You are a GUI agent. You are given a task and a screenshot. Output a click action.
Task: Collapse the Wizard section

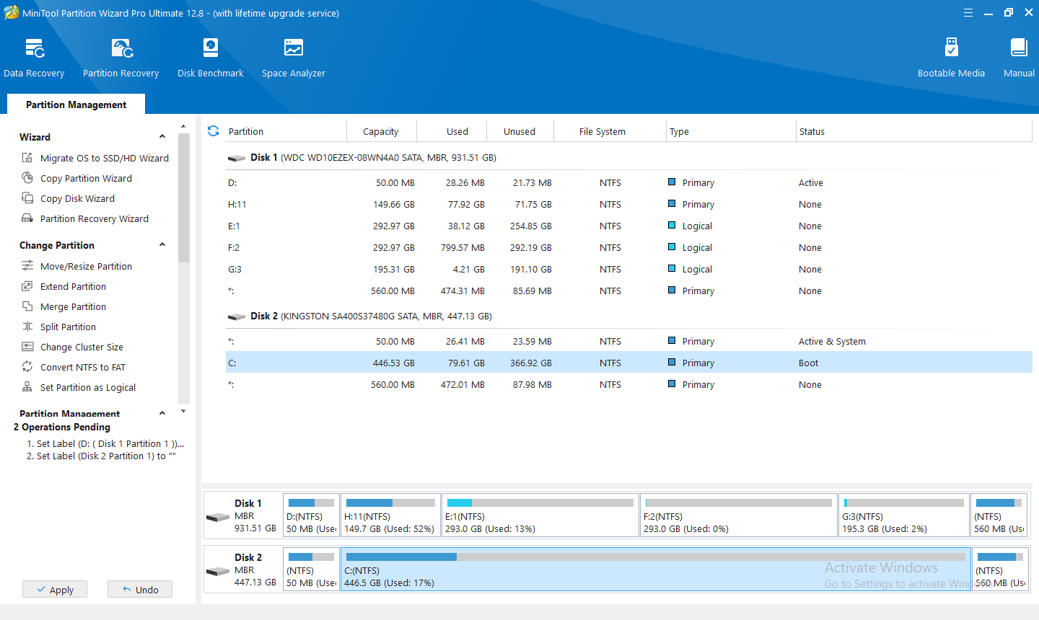click(162, 137)
